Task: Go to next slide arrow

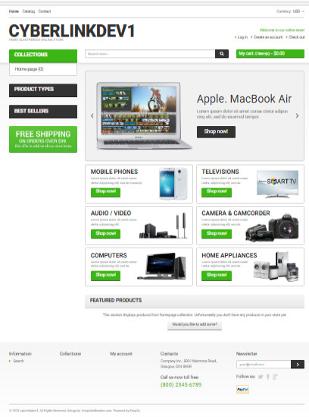Action: coord(297,115)
